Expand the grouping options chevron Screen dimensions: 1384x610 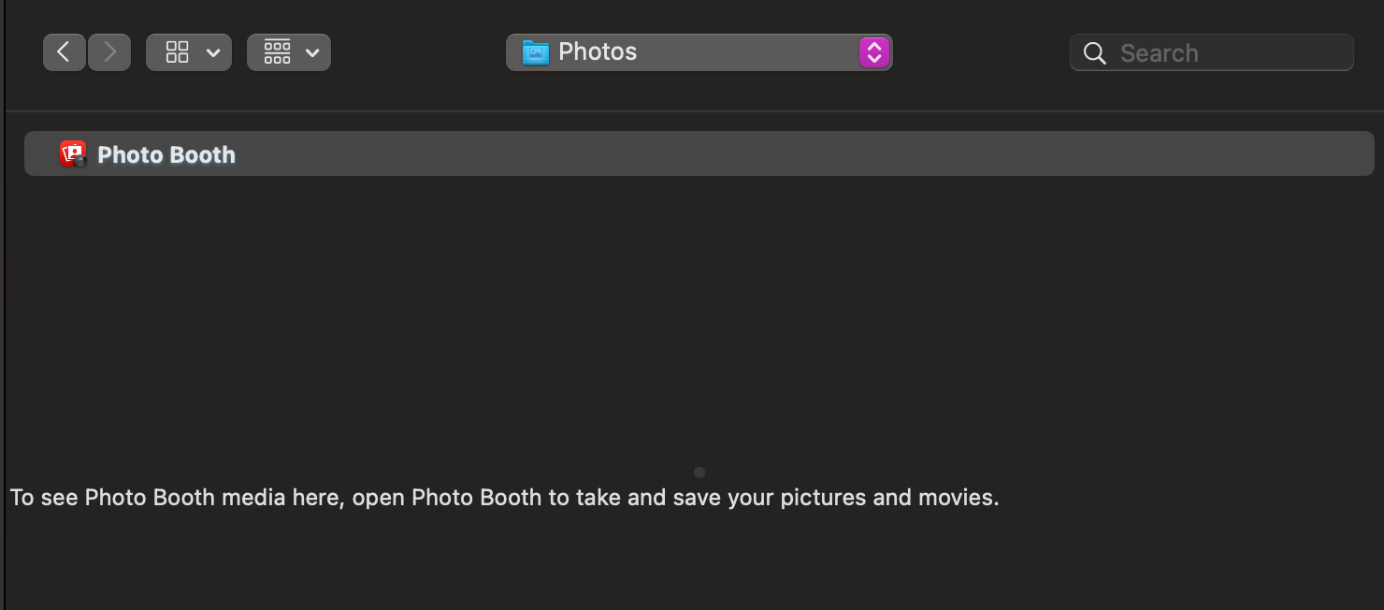pos(312,52)
